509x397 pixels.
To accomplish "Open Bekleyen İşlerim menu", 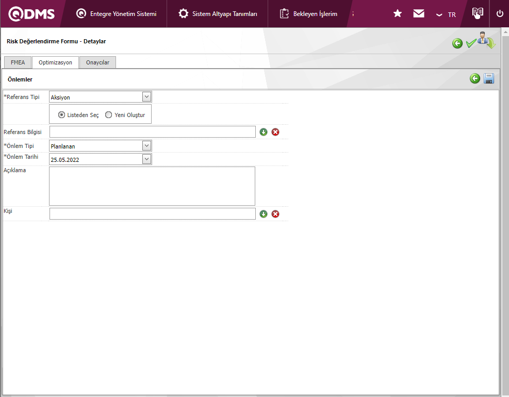I will (x=308, y=14).
